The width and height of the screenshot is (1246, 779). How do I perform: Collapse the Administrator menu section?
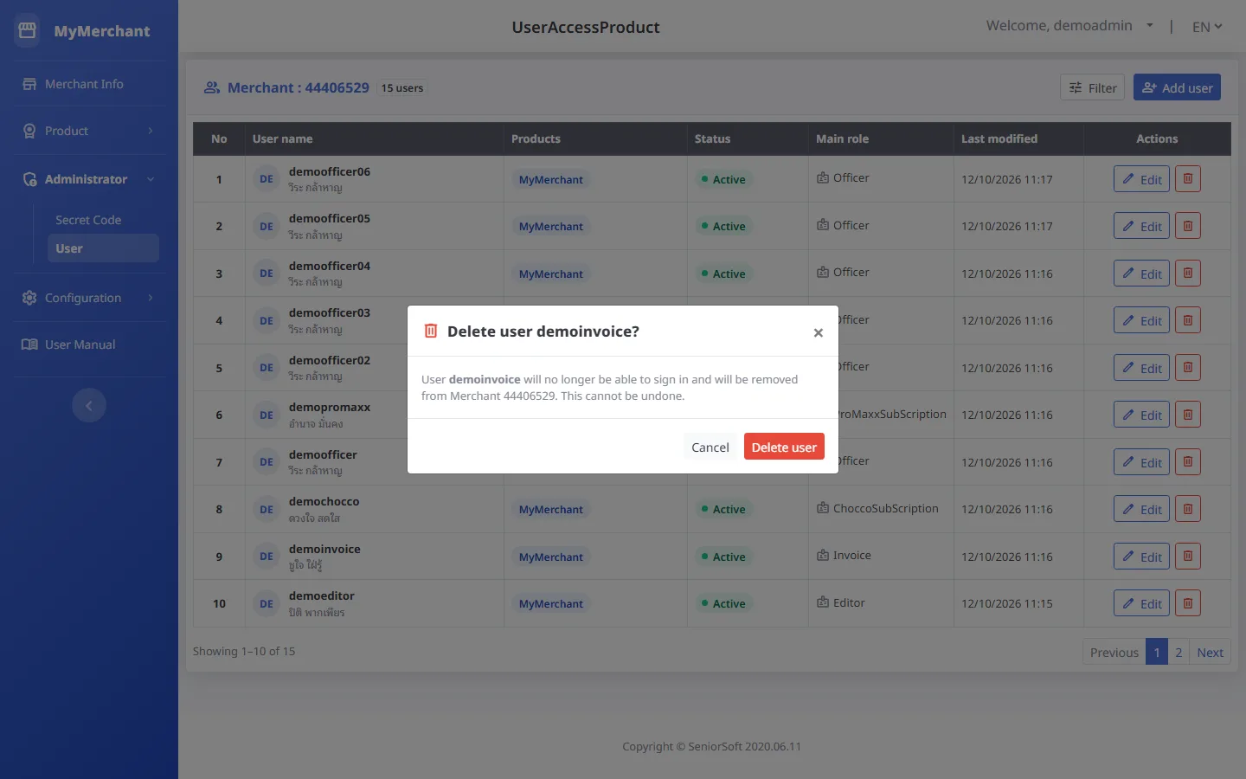click(151, 179)
